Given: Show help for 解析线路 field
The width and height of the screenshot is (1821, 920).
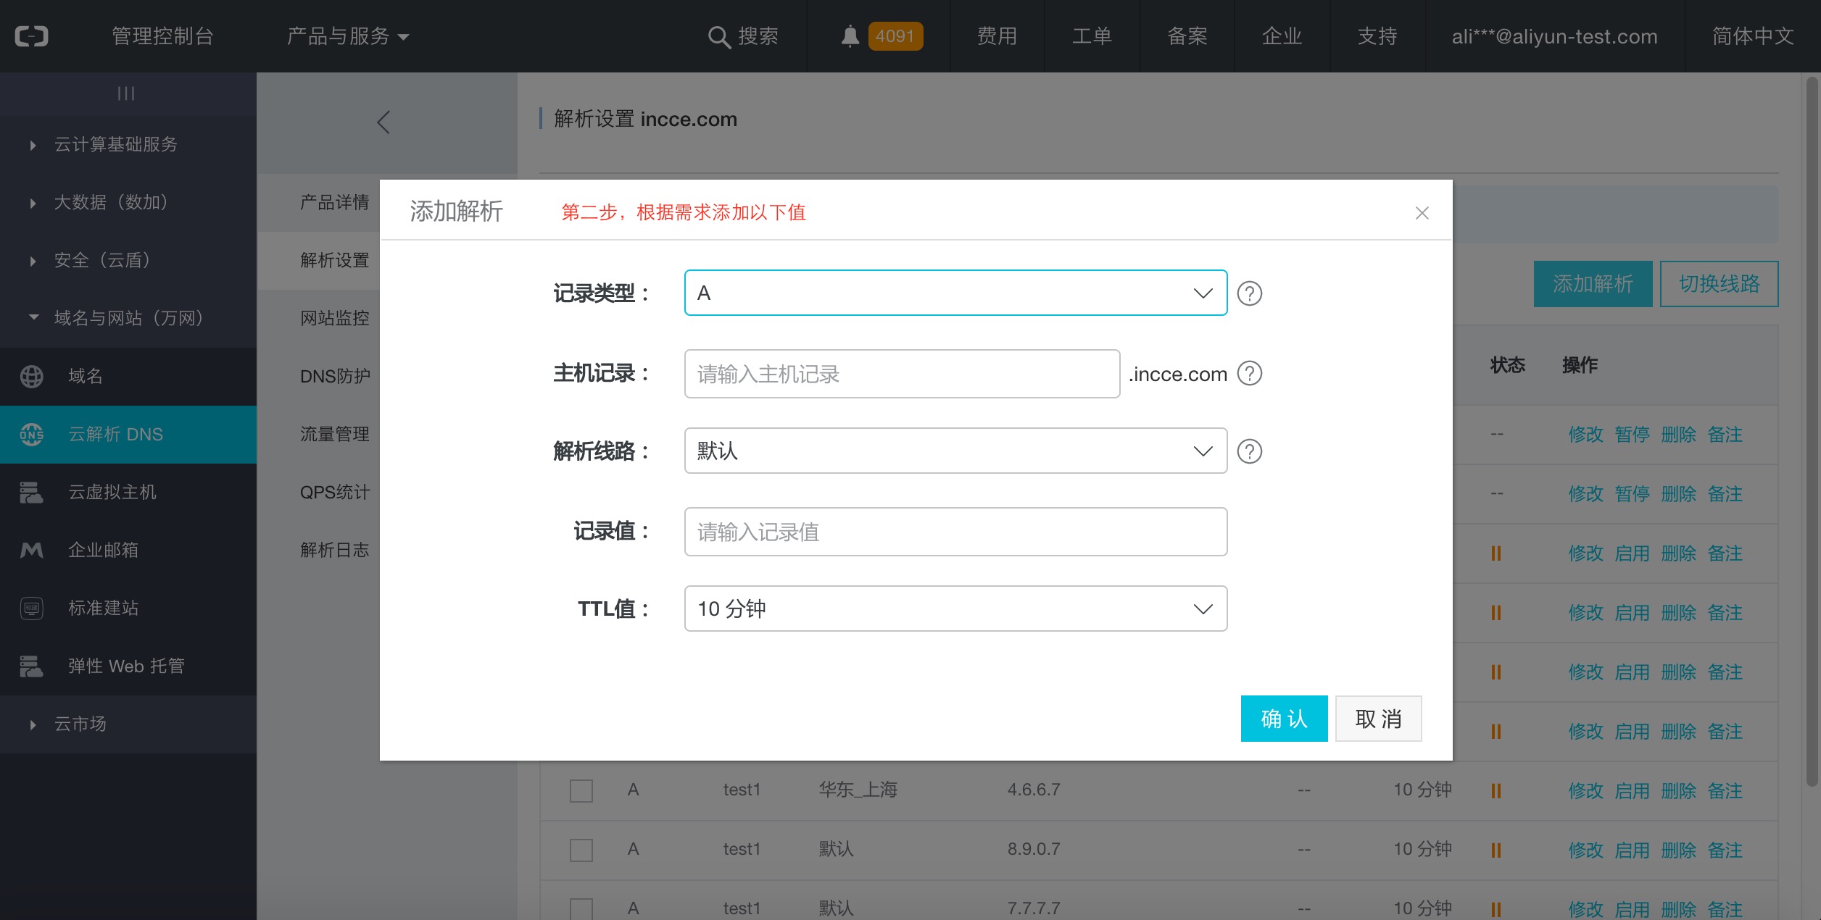Looking at the screenshot, I should (x=1249, y=451).
